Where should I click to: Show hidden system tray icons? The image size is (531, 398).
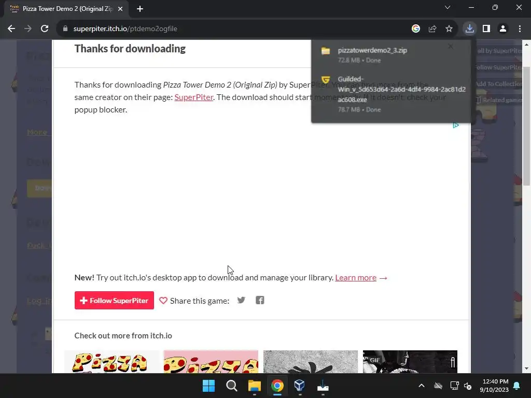(x=422, y=386)
